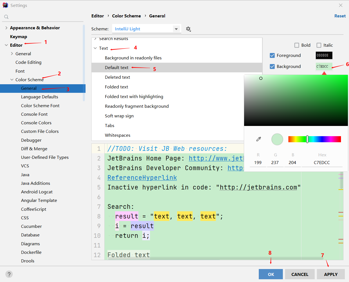
Task: Pick color with eyedropper tool
Action: (x=259, y=139)
